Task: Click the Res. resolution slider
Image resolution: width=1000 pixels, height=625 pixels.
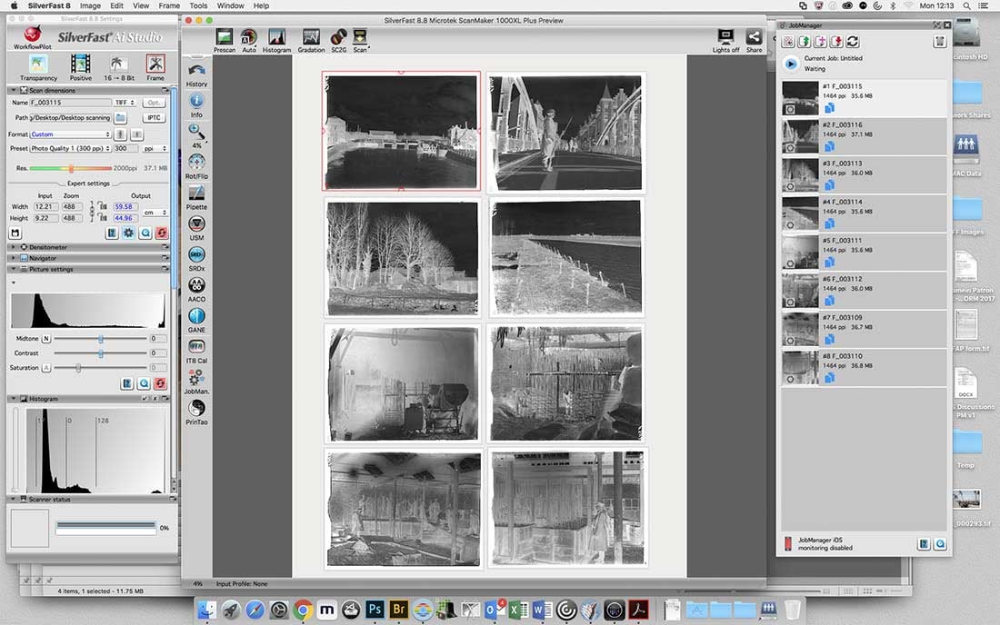Action: point(71,168)
